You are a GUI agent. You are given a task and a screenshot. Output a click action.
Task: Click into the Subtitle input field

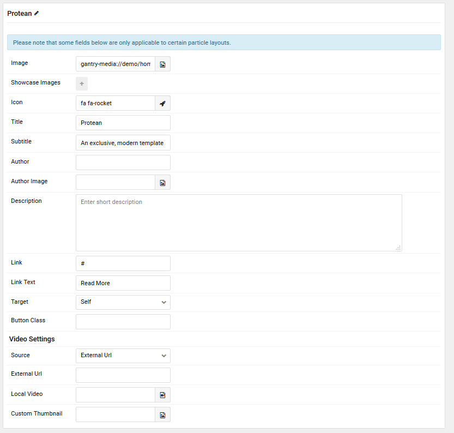(123, 143)
